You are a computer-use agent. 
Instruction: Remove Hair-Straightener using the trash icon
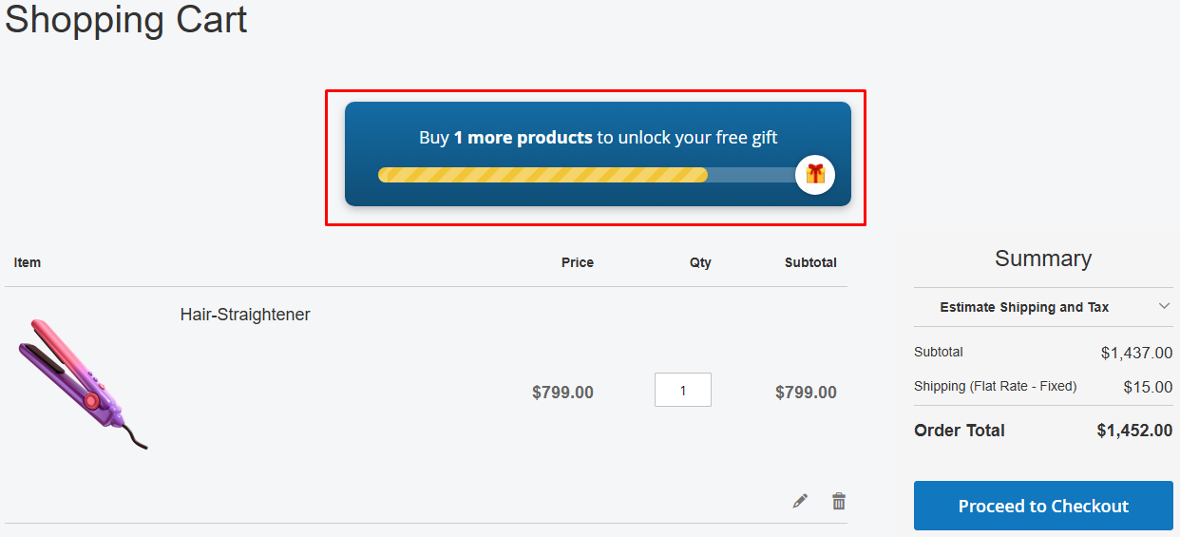(x=839, y=501)
